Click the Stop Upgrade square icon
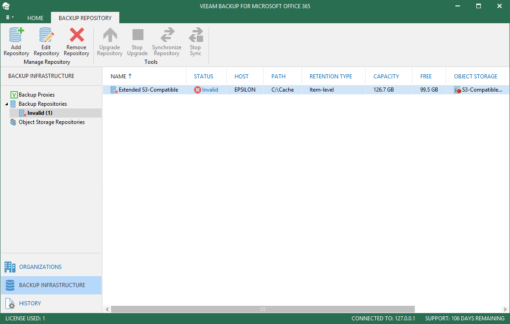This screenshot has width=510, height=324. click(x=138, y=35)
